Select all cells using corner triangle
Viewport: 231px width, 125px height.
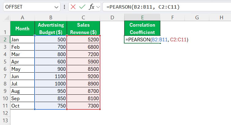[x=7, y=18]
